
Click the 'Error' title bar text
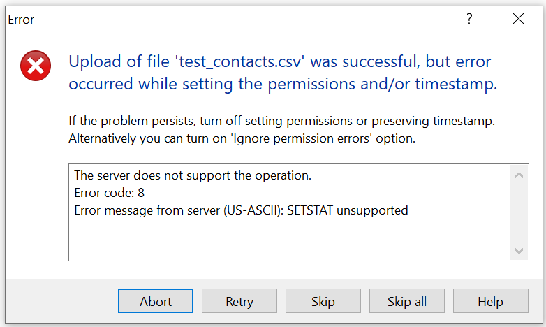(x=21, y=20)
